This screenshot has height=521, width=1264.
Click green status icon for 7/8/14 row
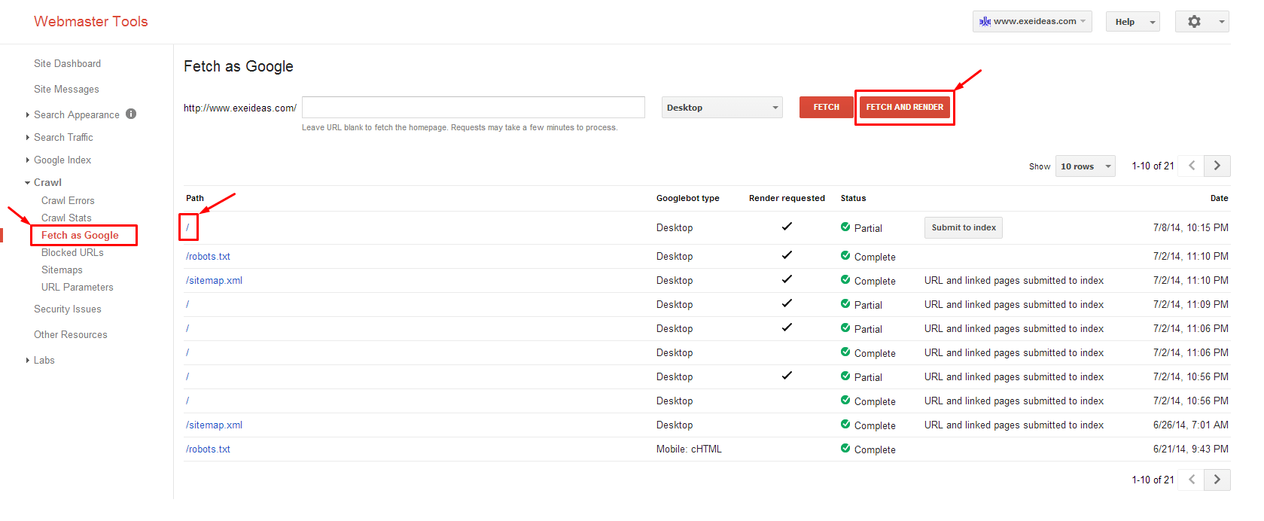[x=845, y=227]
